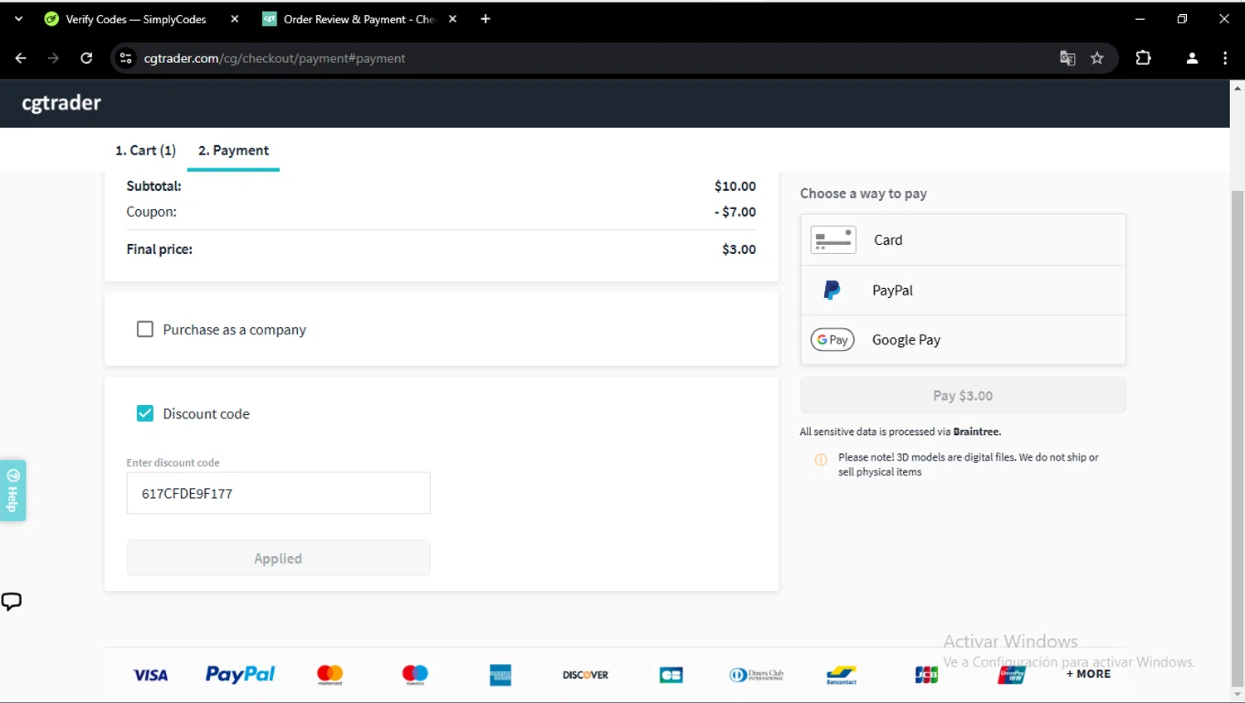Viewport: 1245px width, 703px height.
Task: Open the Chrome profile icon
Action: 1192,58
